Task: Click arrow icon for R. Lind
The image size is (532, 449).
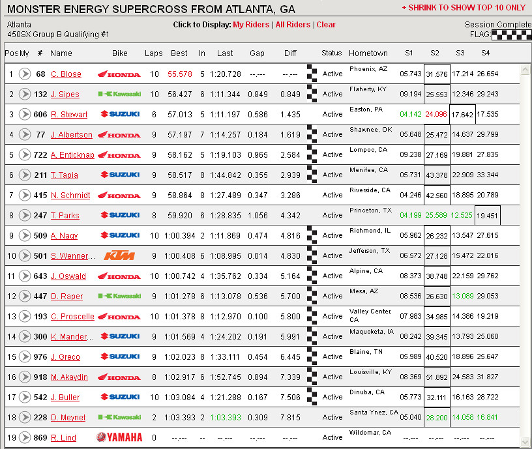Action: click(24, 437)
